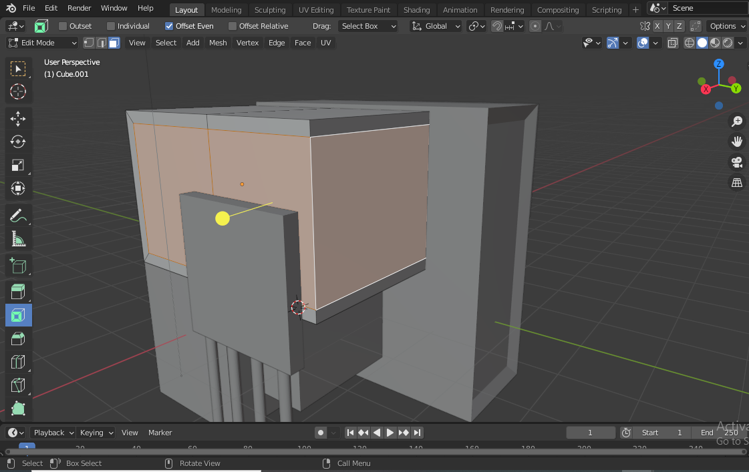
Task: Open the timeline editor type dropdown
Action: point(15,433)
